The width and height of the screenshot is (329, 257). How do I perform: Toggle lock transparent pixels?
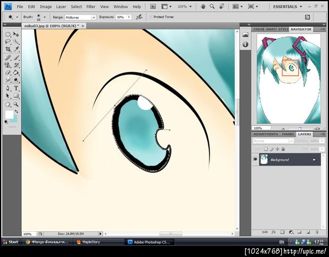pos(266,149)
